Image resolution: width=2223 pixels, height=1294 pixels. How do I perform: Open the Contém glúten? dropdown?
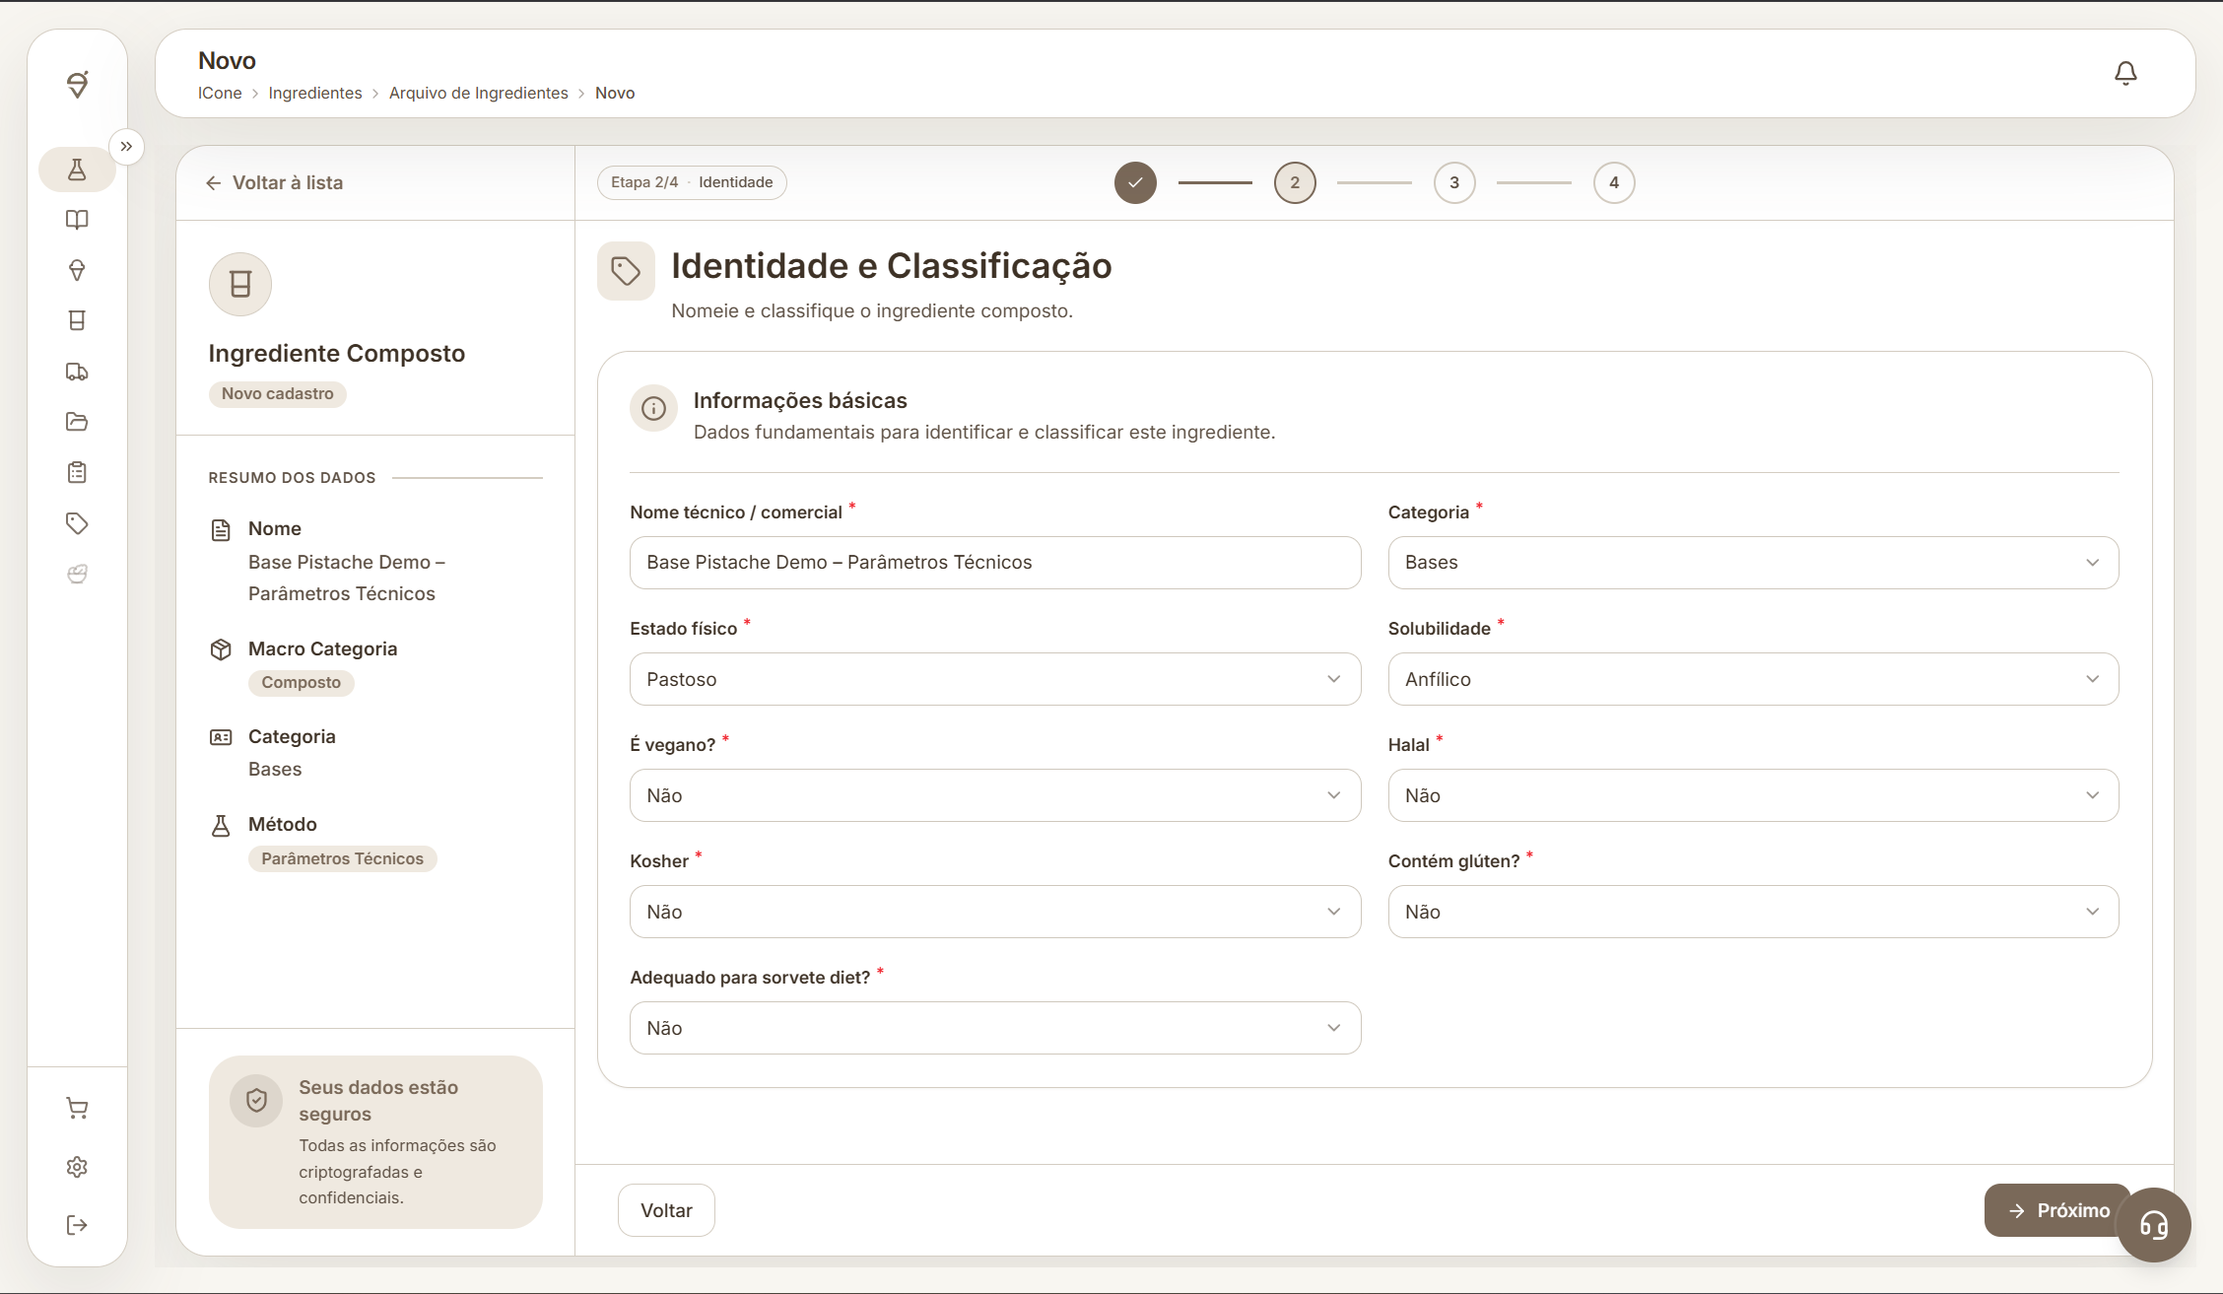[1753, 912]
